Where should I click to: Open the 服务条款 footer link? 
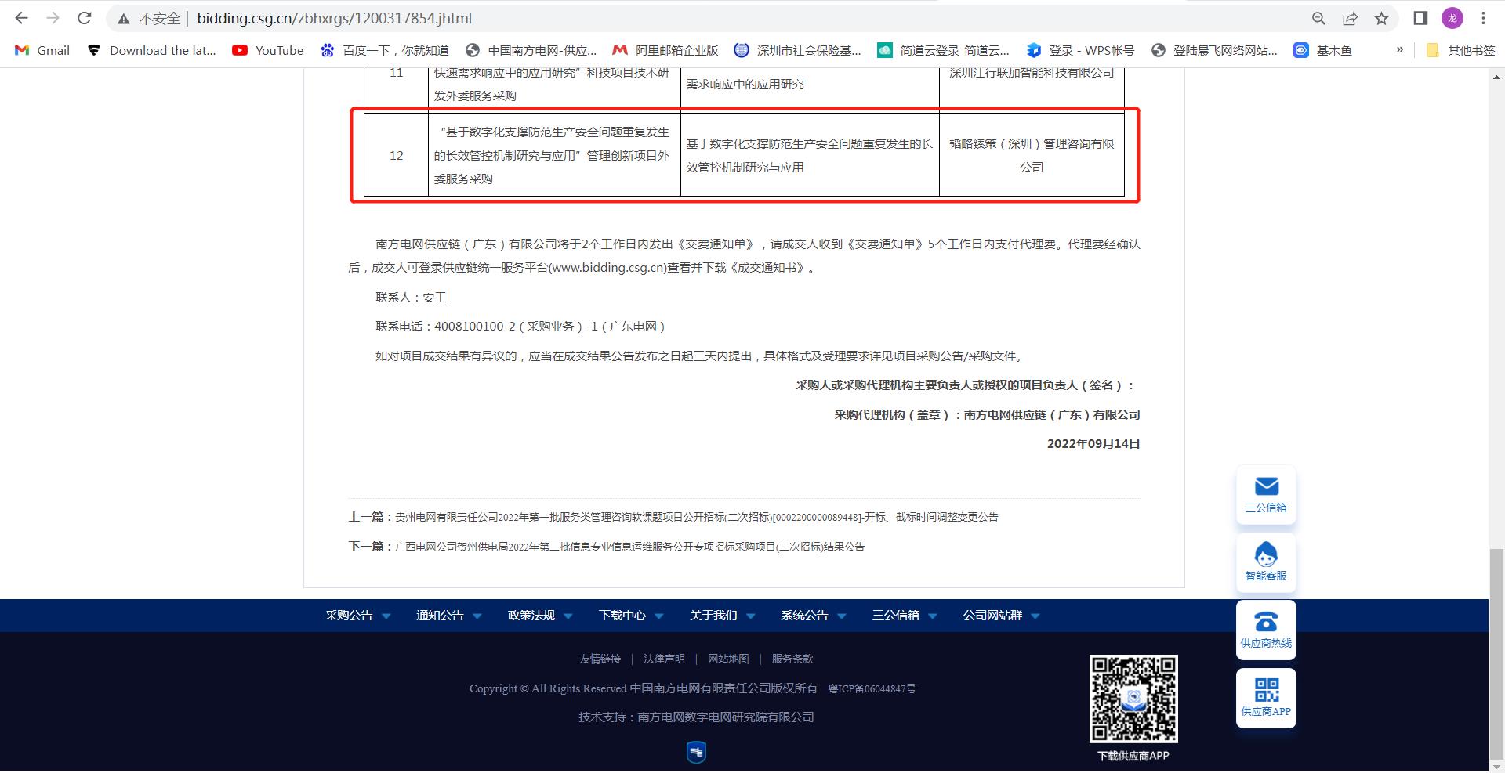pyautogui.click(x=792, y=659)
